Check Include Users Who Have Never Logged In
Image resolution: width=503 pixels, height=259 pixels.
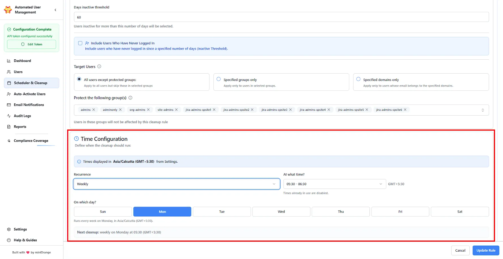80,43
